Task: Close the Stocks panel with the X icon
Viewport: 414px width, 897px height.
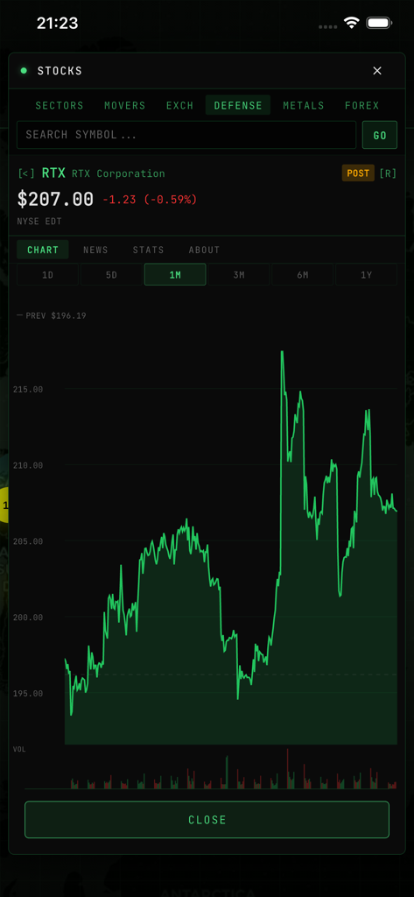Action: (377, 71)
